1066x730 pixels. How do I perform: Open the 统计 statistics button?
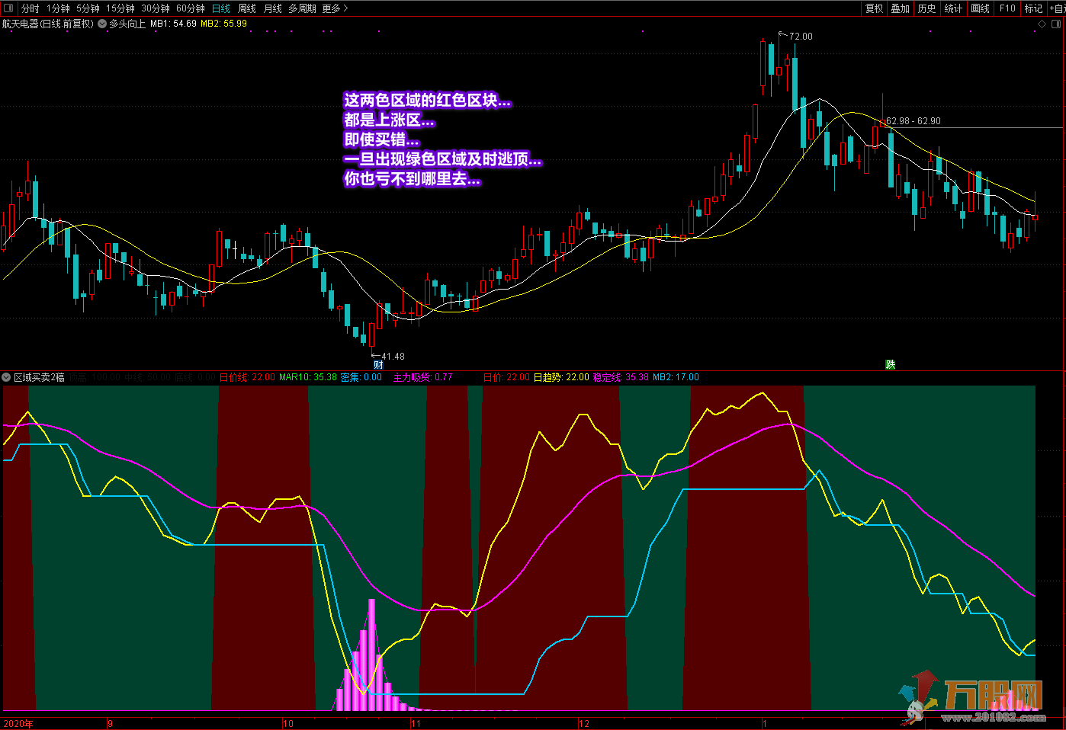coord(954,8)
